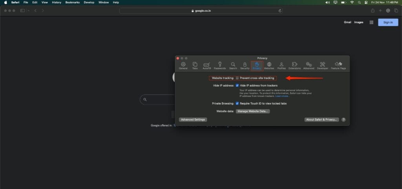Viewport: 402px width, 189px height.
Task: Open the File menu
Action: [26, 2]
